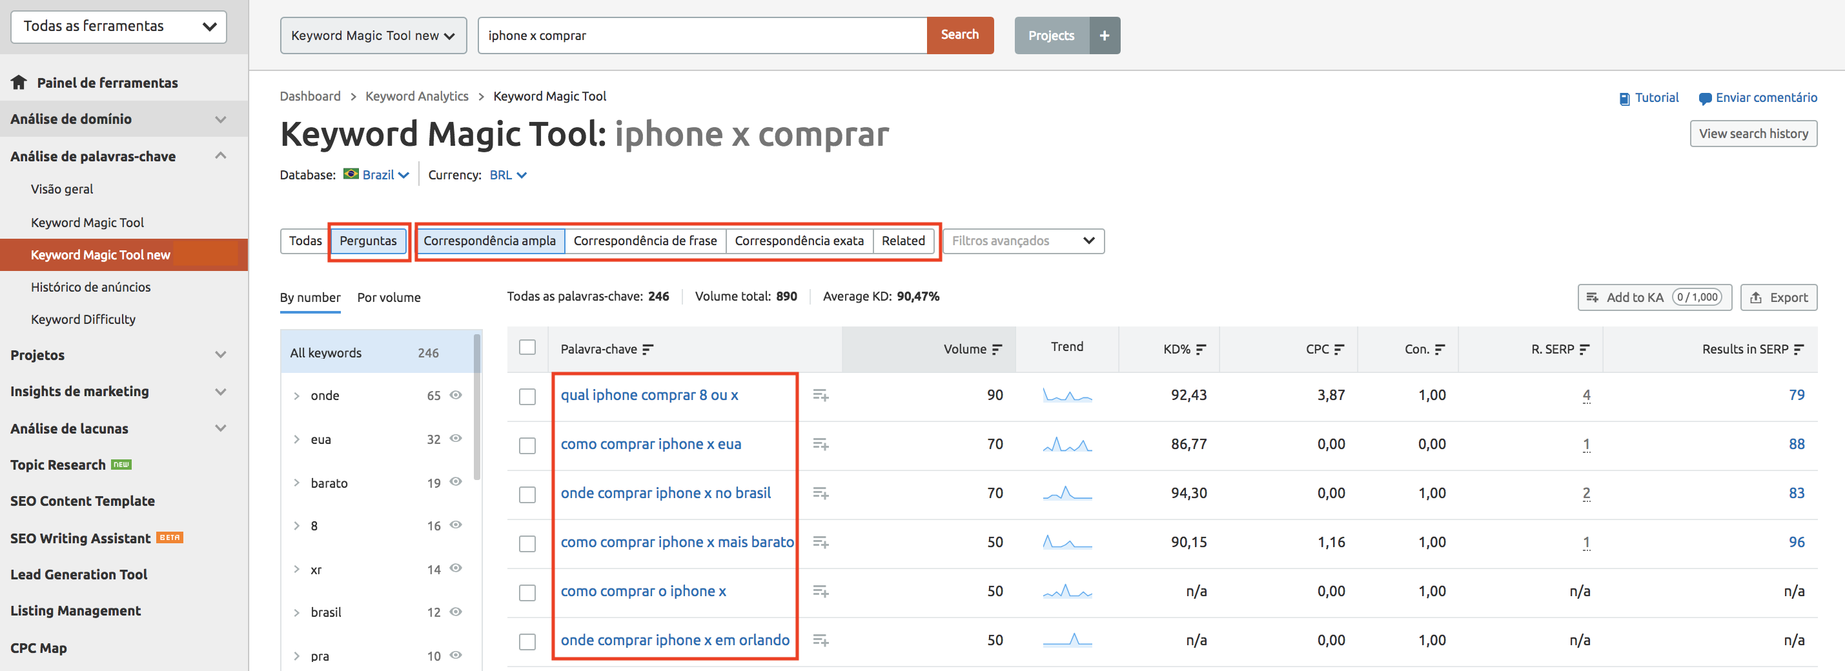The width and height of the screenshot is (1845, 671).
Task: Toggle eye icon for 'brasil' group
Action: click(x=456, y=612)
